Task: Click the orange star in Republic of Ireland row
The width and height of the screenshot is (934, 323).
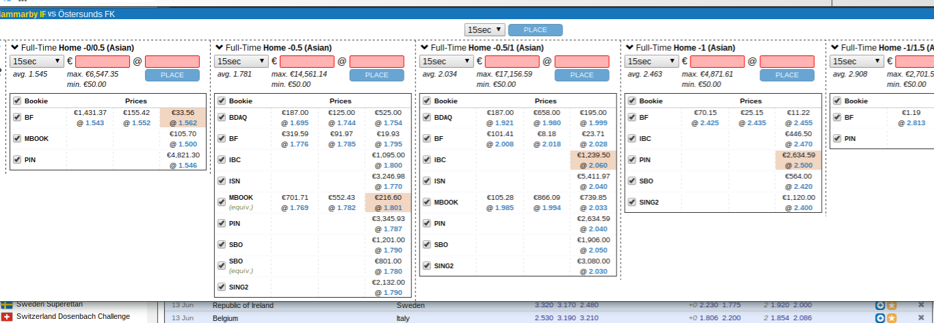Action: coord(892,305)
